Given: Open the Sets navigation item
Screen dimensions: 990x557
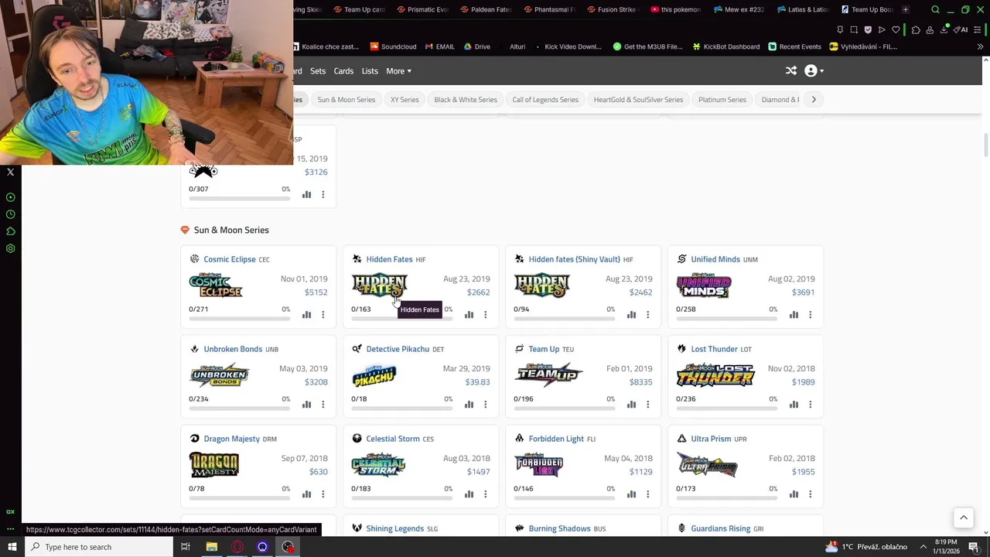Looking at the screenshot, I should (x=318, y=71).
